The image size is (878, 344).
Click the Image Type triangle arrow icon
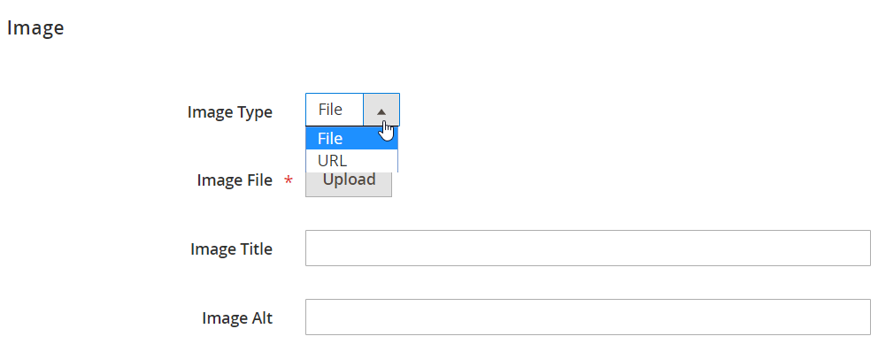[381, 112]
